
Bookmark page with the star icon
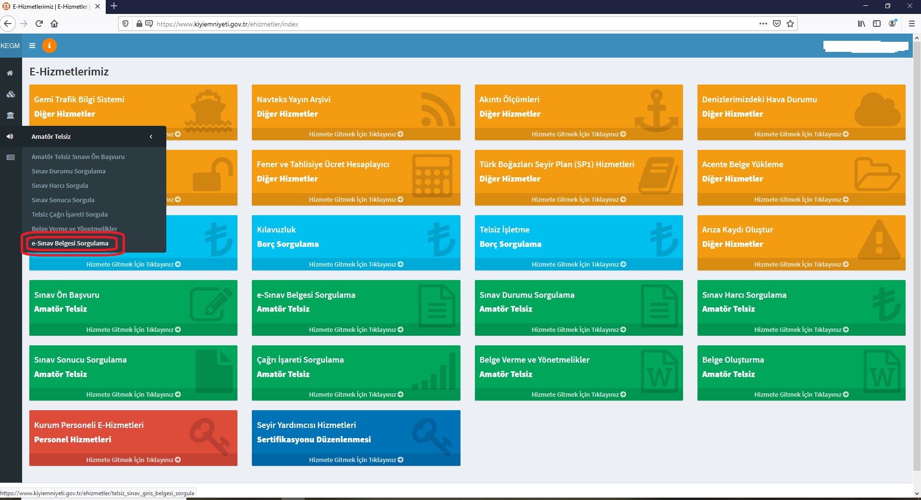[x=790, y=24]
